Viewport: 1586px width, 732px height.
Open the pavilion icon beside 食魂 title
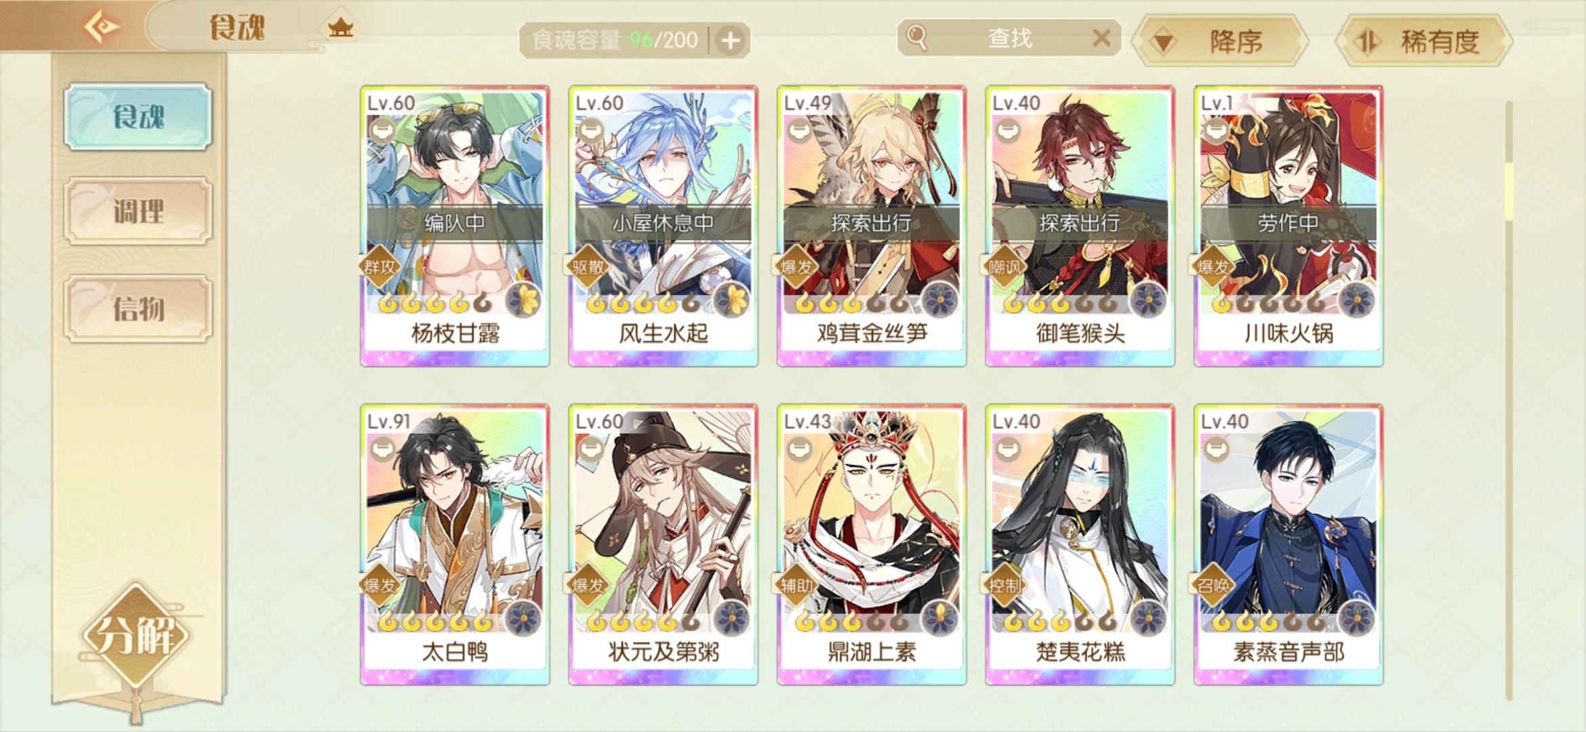pos(340,28)
